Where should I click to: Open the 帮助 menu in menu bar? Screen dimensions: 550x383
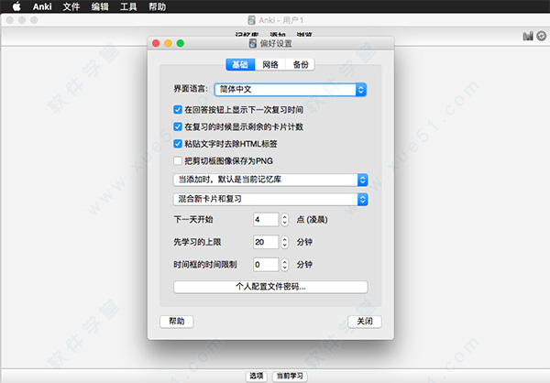click(157, 6)
